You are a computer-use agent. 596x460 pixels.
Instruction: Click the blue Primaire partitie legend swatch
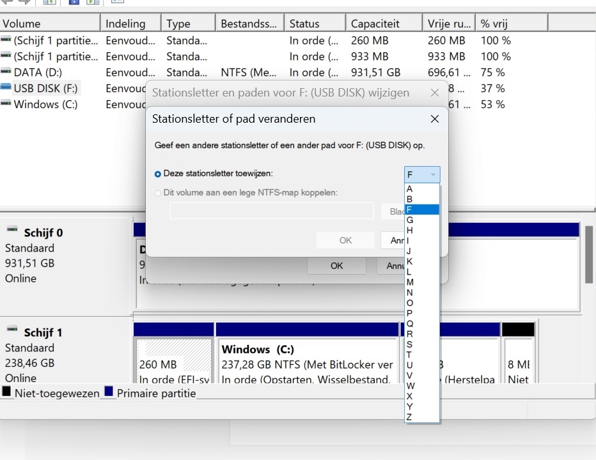(109, 392)
